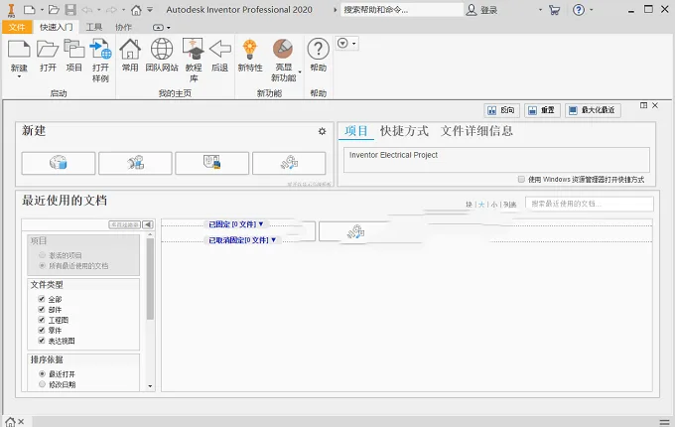Click Redo arrow in quick access toolbar
The image size is (675, 427).
point(111,10)
